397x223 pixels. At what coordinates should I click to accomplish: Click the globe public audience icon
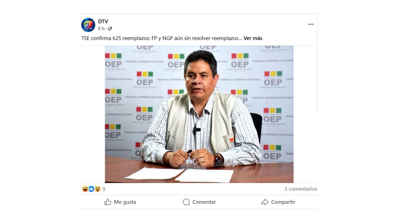[x=110, y=28]
